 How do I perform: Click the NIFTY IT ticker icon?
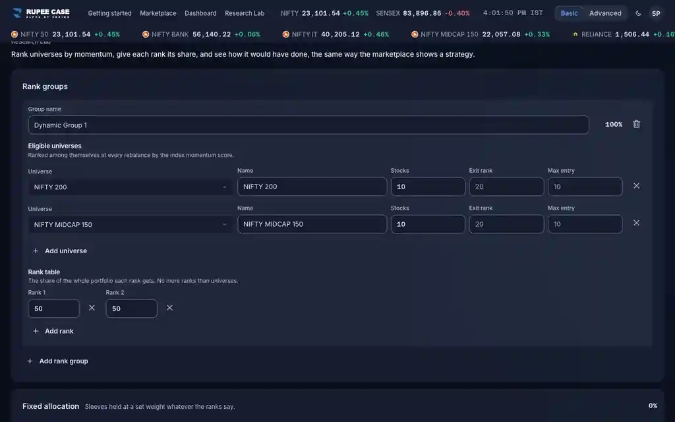pos(286,34)
